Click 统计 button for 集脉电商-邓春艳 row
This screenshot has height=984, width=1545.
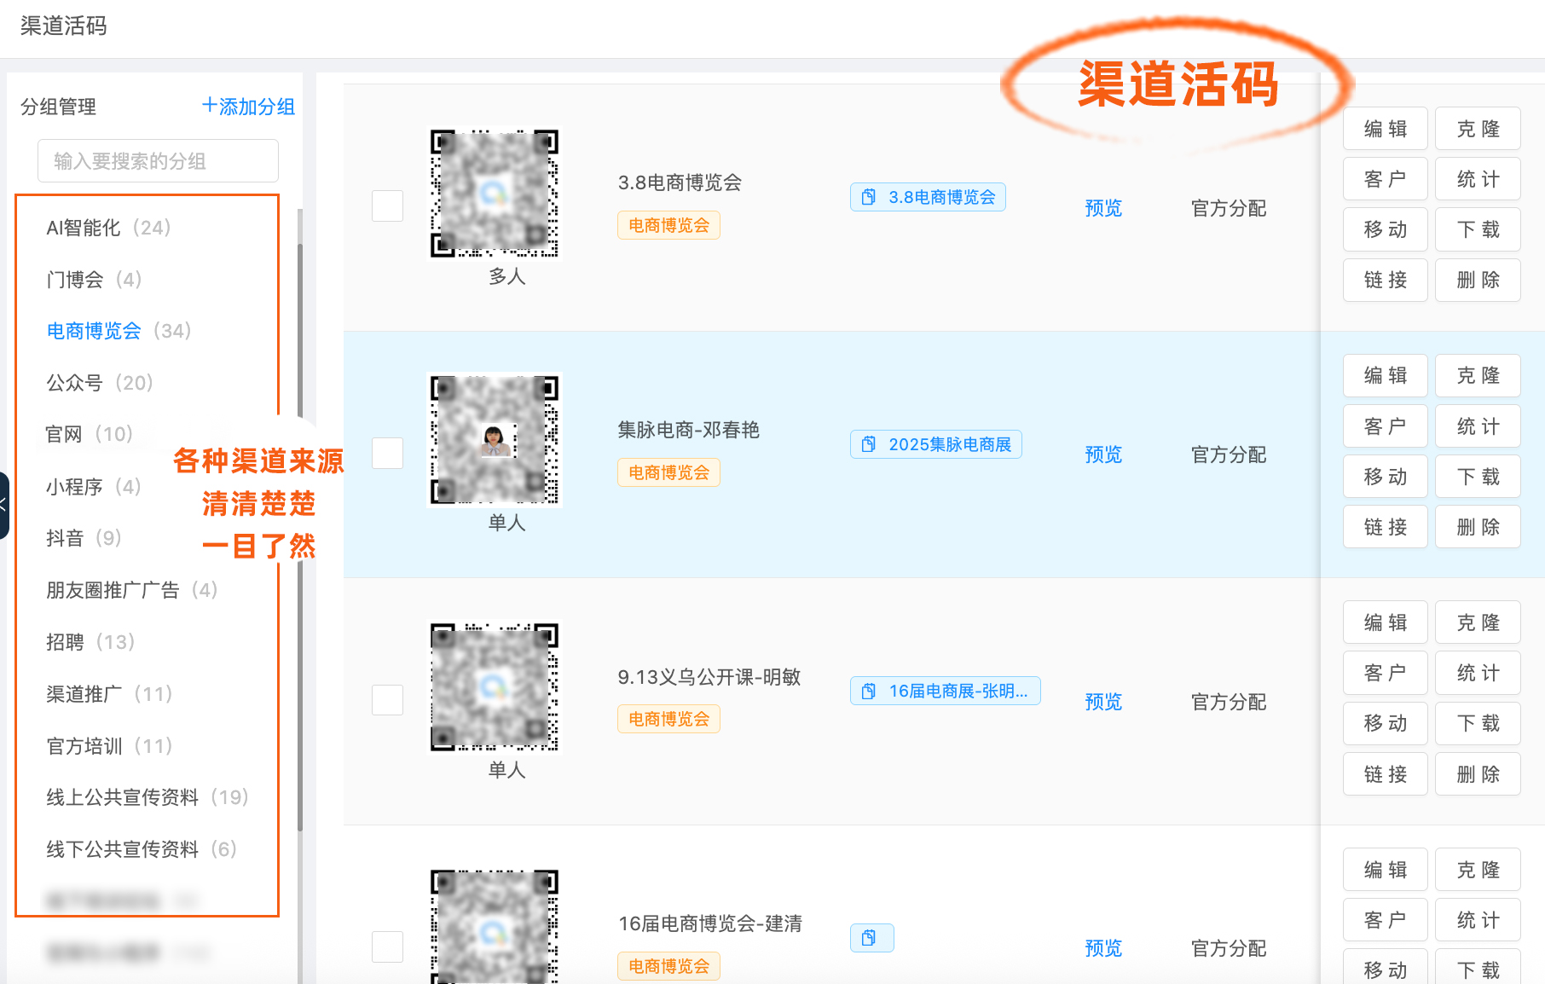point(1478,426)
